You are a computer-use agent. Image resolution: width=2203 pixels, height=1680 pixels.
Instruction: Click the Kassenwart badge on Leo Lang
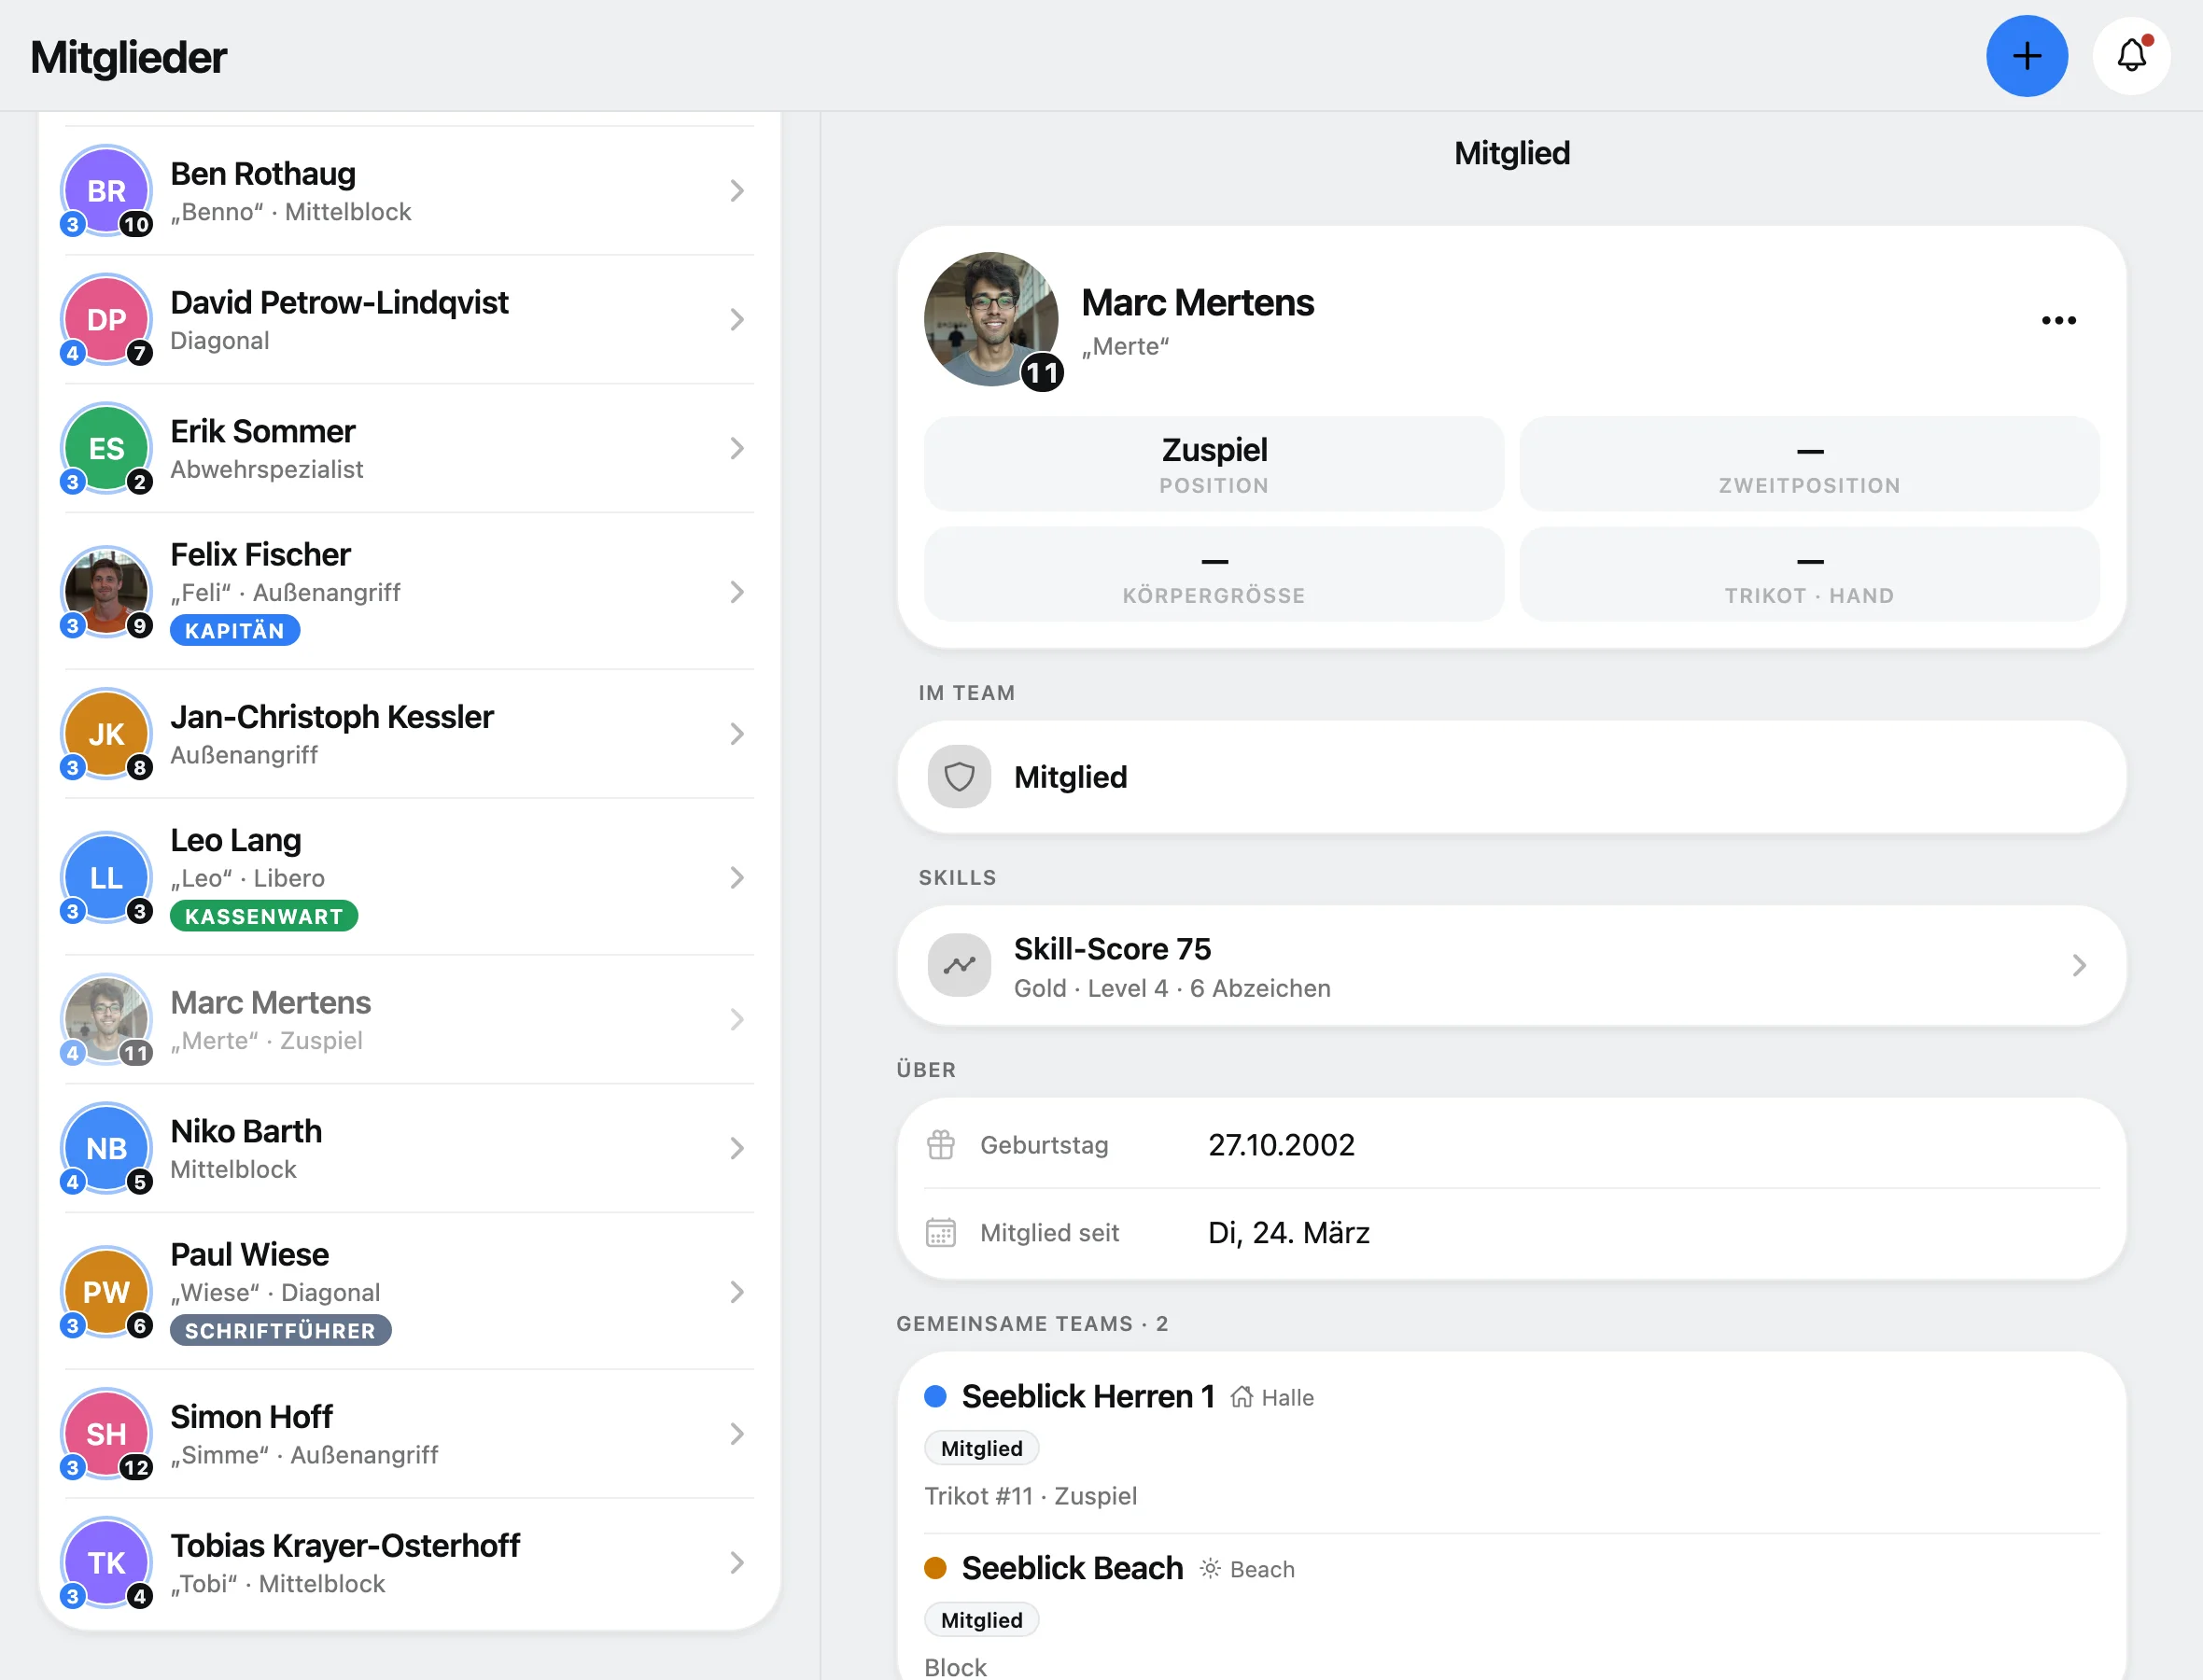264,916
